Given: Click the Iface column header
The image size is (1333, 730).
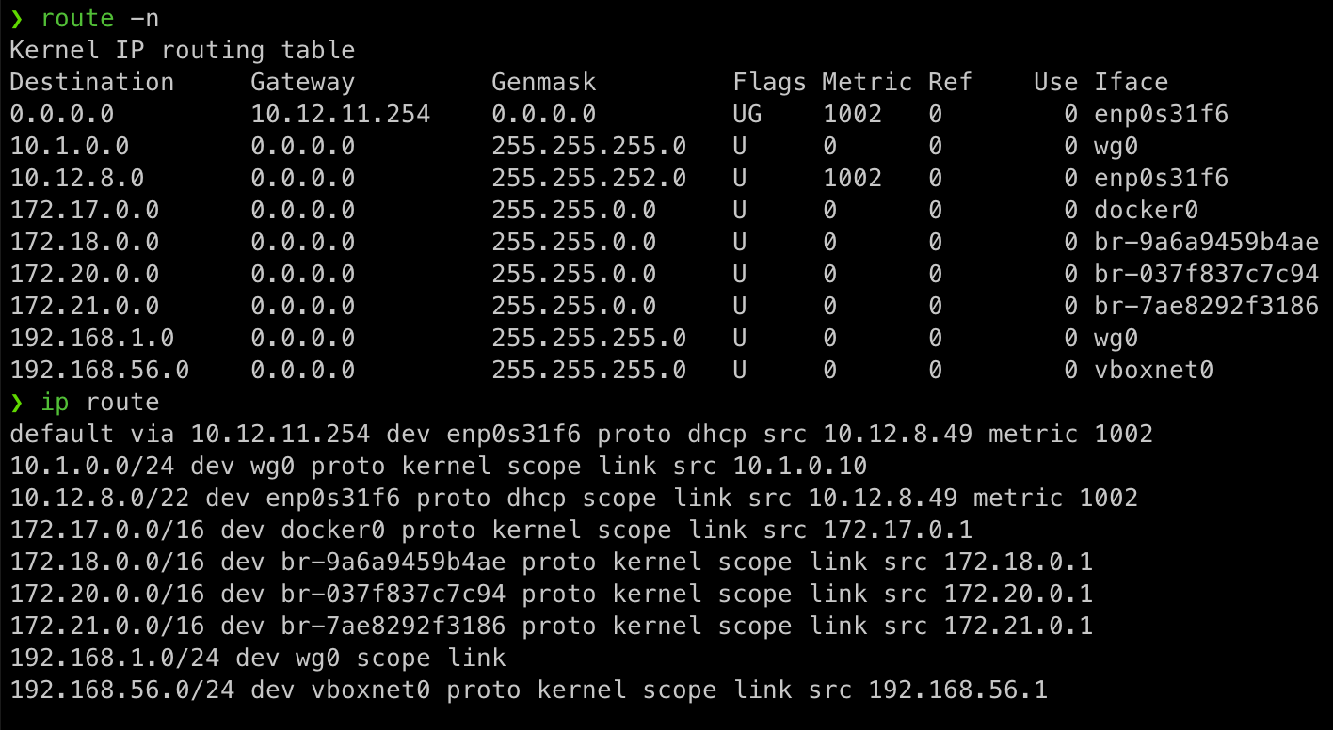Looking at the screenshot, I should (x=1132, y=82).
